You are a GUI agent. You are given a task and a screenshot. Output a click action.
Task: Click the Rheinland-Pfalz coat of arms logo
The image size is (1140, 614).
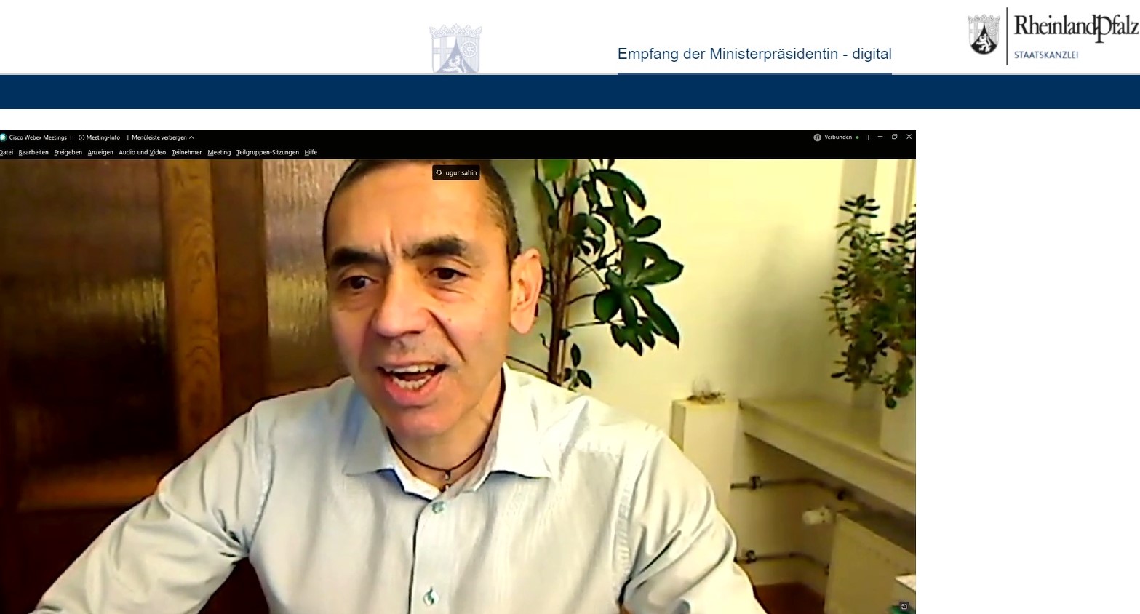(x=984, y=36)
